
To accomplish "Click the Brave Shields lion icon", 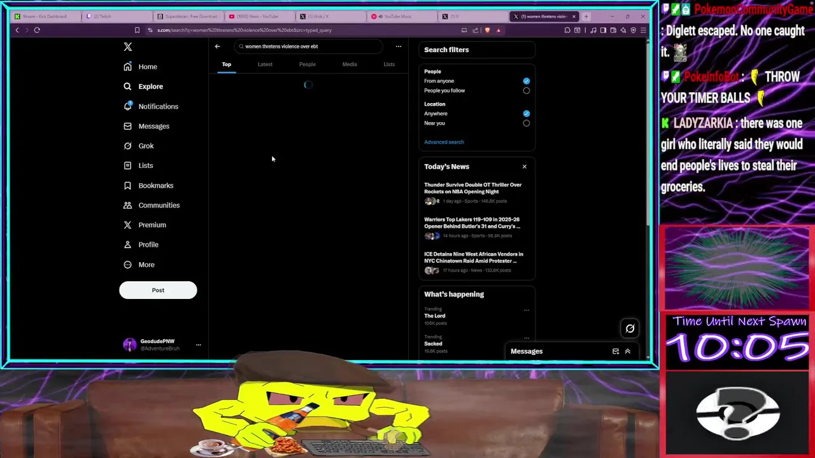I will point(488,30).
